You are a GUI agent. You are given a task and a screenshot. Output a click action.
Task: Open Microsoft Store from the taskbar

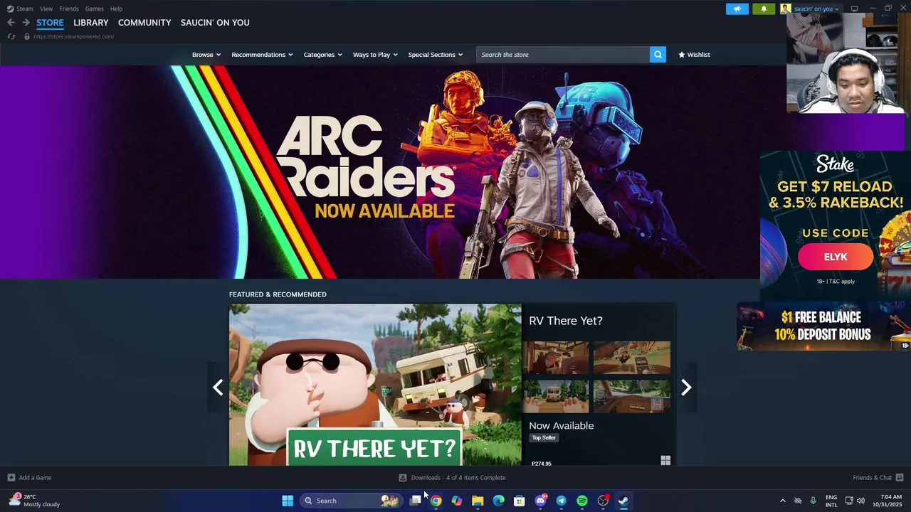coord(520,501)
